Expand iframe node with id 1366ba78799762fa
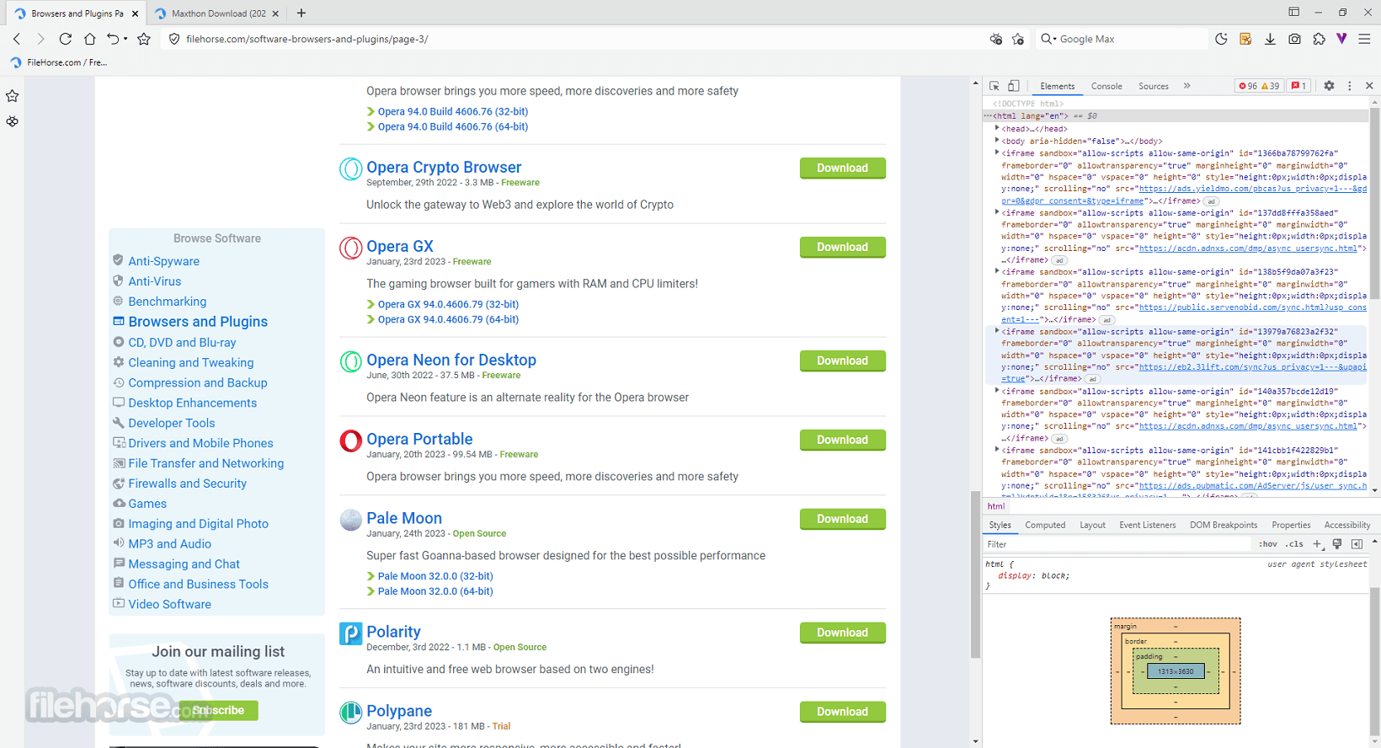Image resolution: width=1381 pixels, height=748 pixels. coord(997,152)
